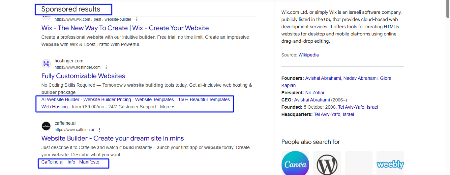Viewport: 450px width, 175px height.
Task: Open founder 'Giora Kaplan' link
Action: pos(386,78)
